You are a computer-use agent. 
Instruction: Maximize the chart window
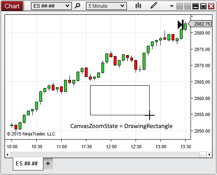pos(203,6)
